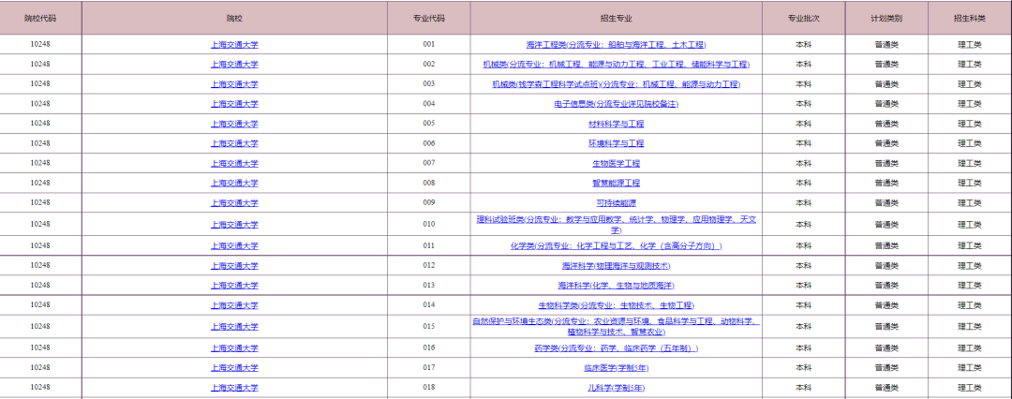This screenshot has width=1012, height=399.
Task: Open the 海洋工程类 major link
Action: click(x=616, y=45)
